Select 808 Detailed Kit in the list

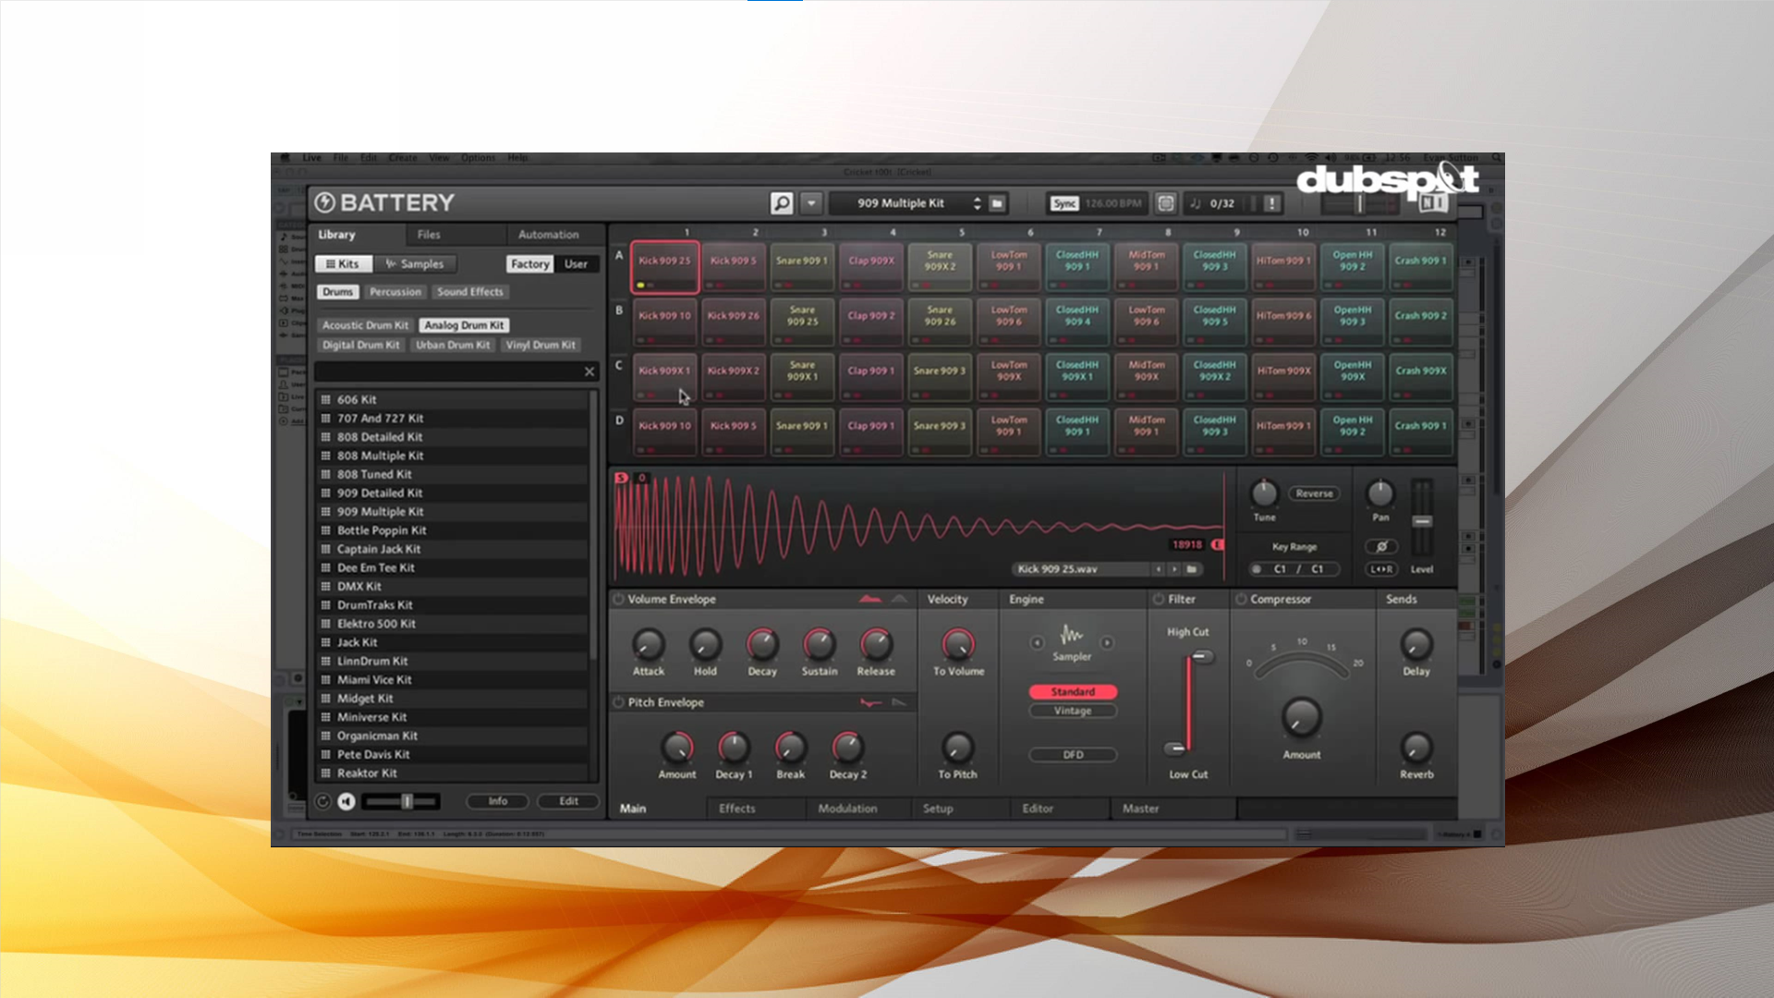click(453, 437)
